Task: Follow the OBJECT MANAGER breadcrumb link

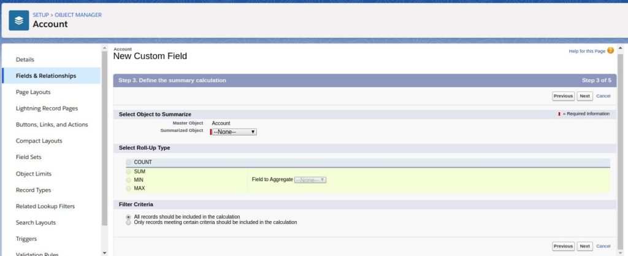Action: point(78,15)
